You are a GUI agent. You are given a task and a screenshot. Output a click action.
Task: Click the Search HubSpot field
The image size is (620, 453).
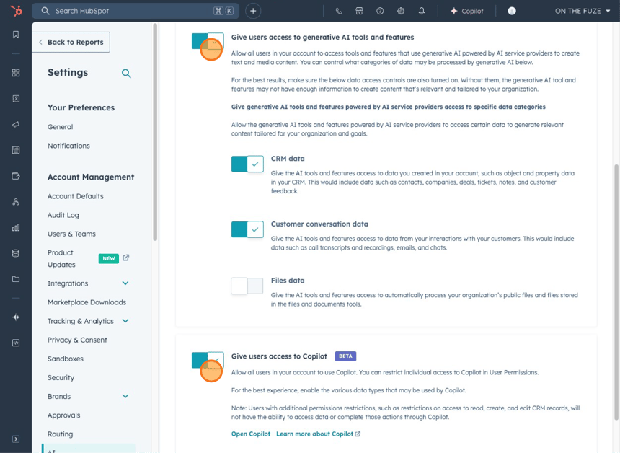coord(136,11)
